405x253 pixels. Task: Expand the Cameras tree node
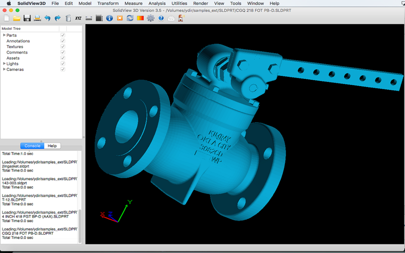(4, 69)
